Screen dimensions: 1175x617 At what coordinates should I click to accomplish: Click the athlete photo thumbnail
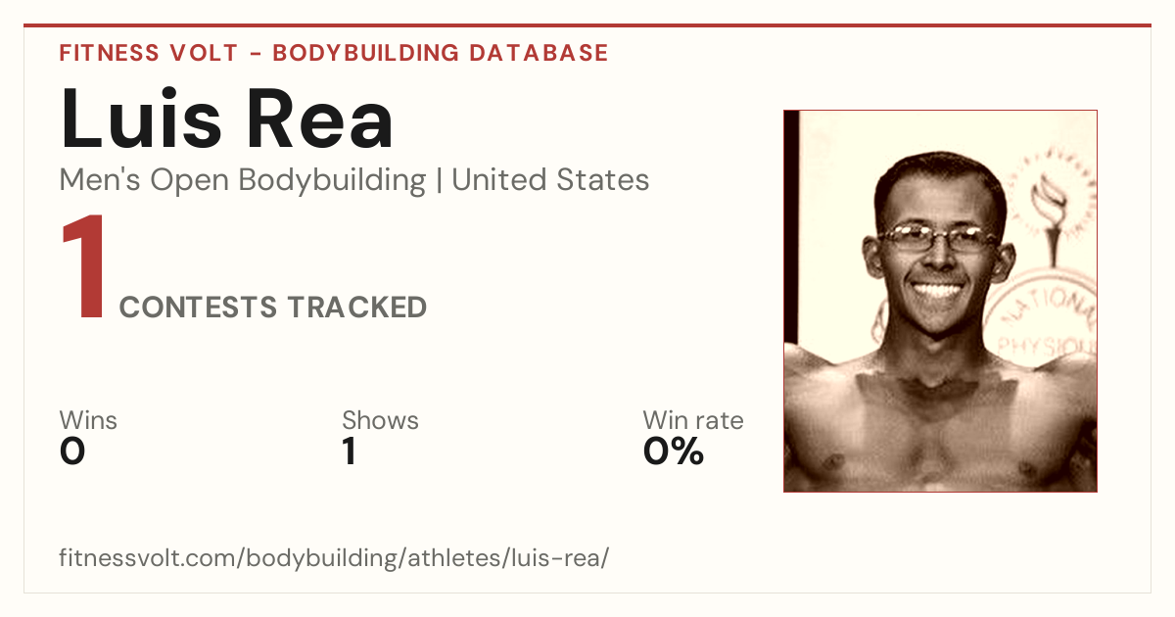(940, 301)
